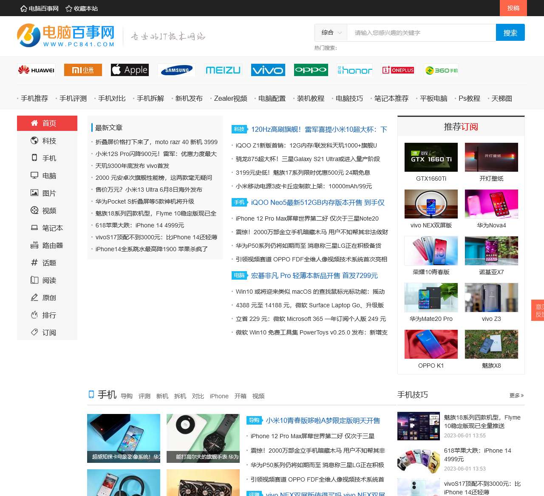Image resolution: width=544 pixels, height=496 pixels.
Task: Click the flame icon next to 排行
Action: click(34, 315)
